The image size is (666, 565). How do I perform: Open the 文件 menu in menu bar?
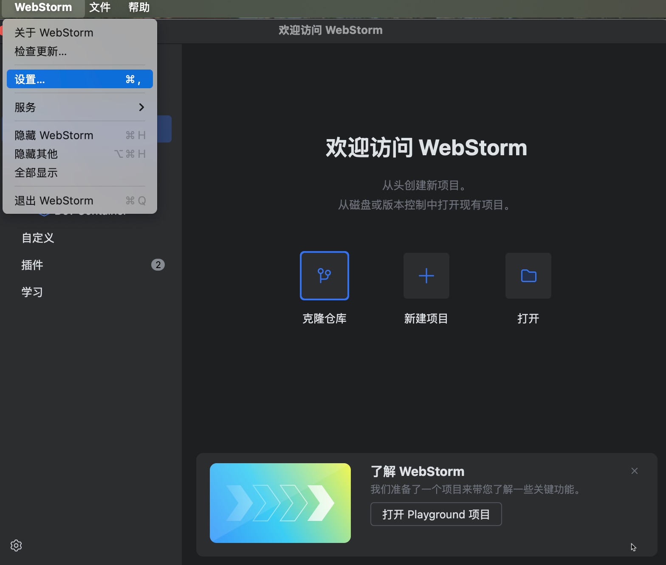(100, 8)
